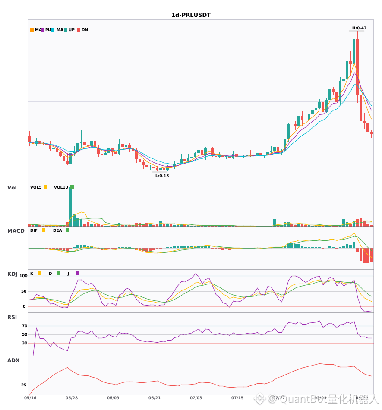Select the orange MA legend swatch

pos(32,30)
